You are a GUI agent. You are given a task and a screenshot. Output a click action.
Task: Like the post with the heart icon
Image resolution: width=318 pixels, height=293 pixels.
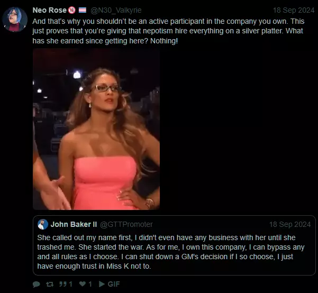[83, 284]
